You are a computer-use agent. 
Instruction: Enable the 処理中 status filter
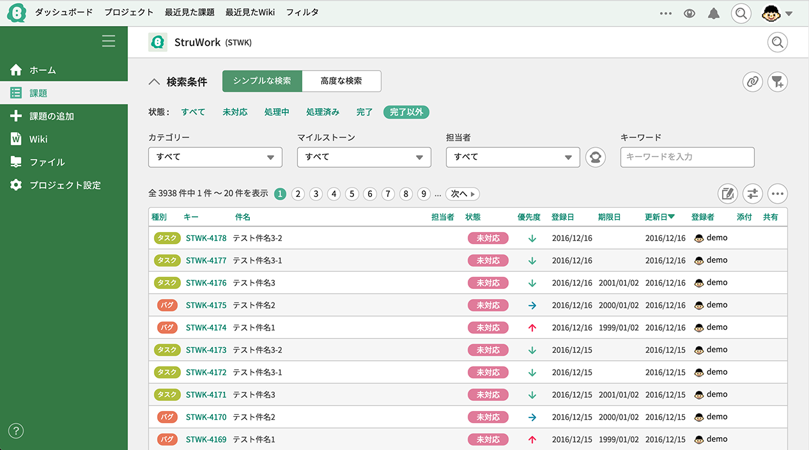coord(277,111)
